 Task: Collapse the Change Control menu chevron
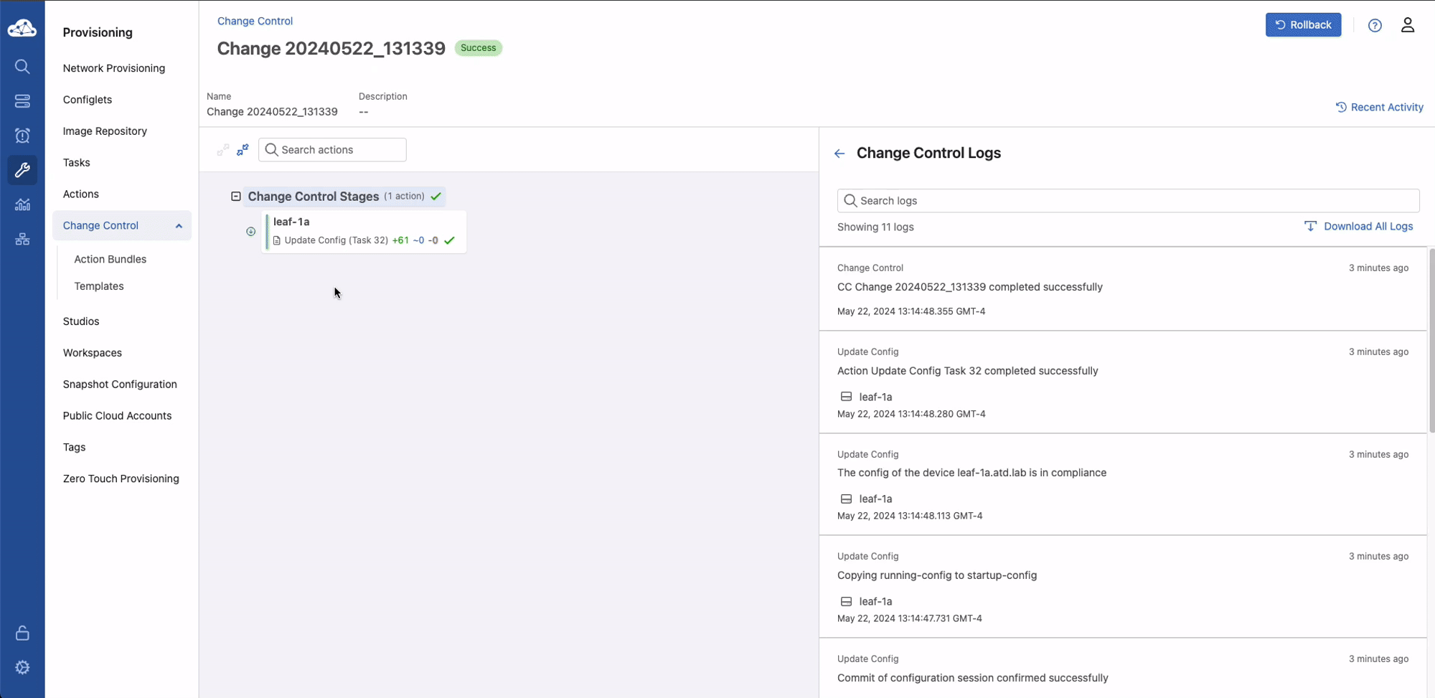pyautogui.click(x=179, y=226)
